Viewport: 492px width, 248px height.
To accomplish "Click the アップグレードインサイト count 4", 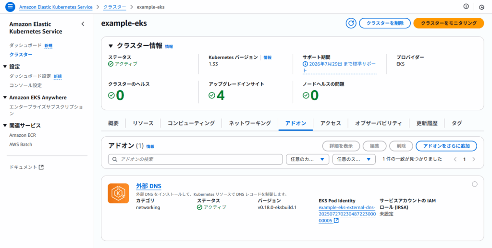I will point(221,95).
